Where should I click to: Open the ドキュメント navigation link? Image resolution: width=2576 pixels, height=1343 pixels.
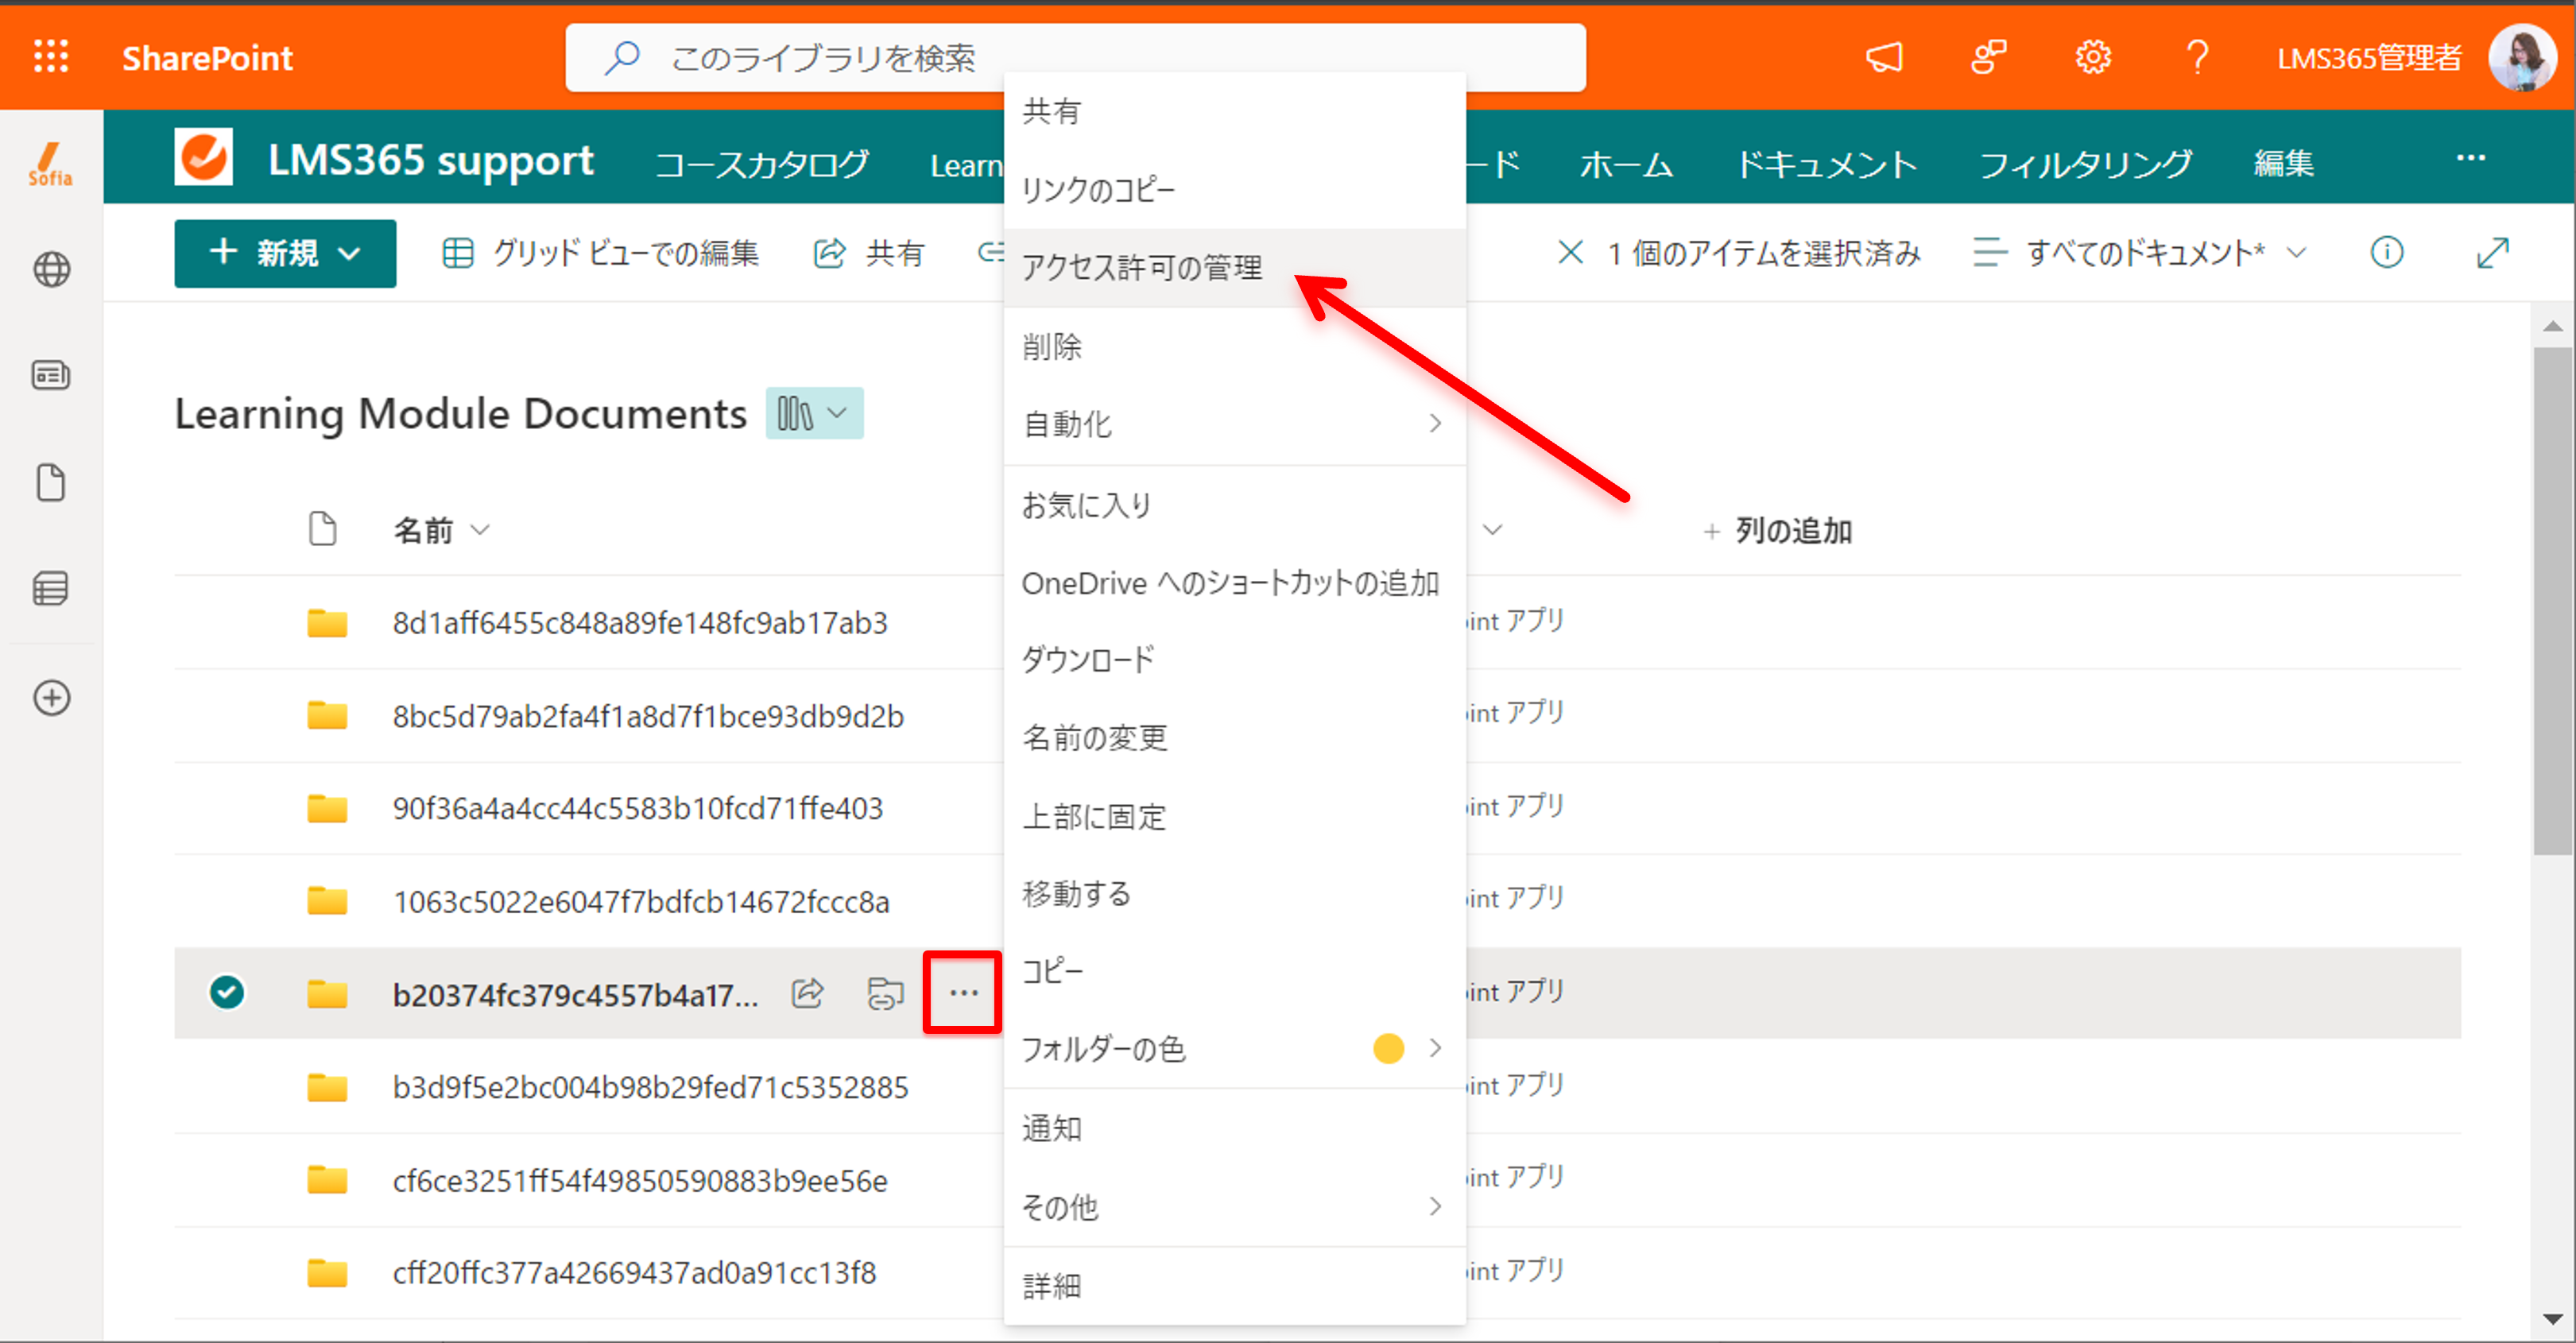pos(1826,164)
